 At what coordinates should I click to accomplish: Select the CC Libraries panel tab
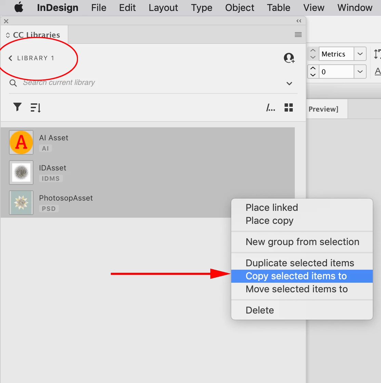(34, 35)
